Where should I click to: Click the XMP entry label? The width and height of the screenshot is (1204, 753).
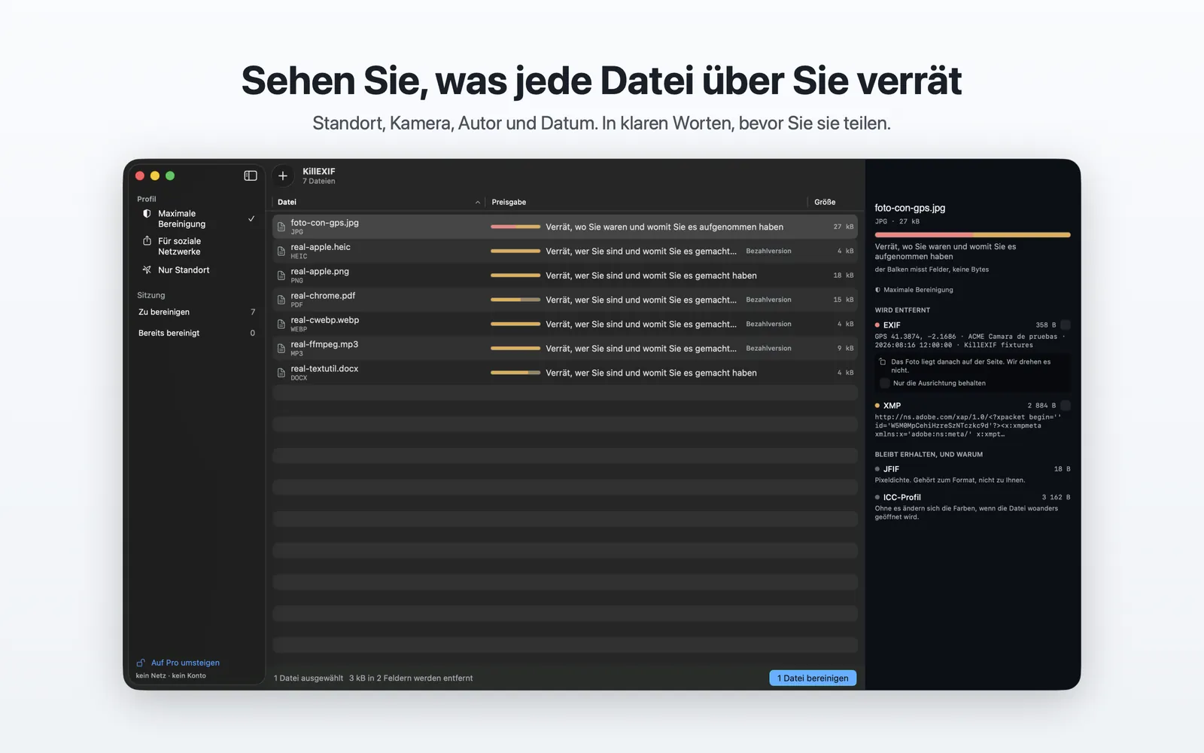point(892,405)
